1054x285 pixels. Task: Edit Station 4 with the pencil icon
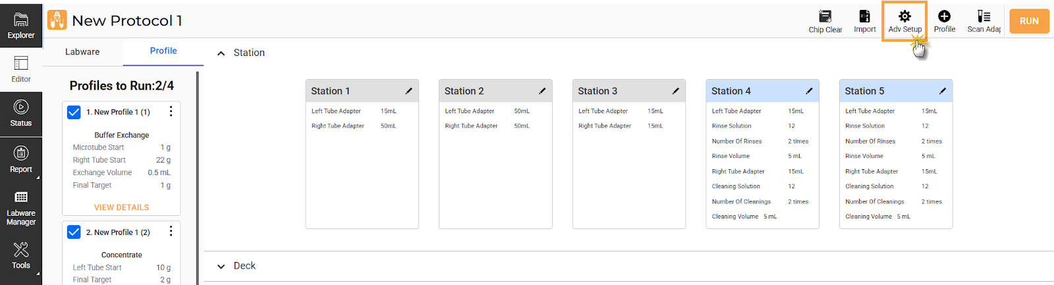tap(809, 91)
